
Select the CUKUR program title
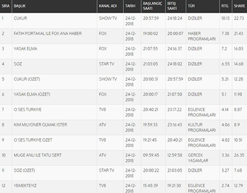(x=20, y=18)
